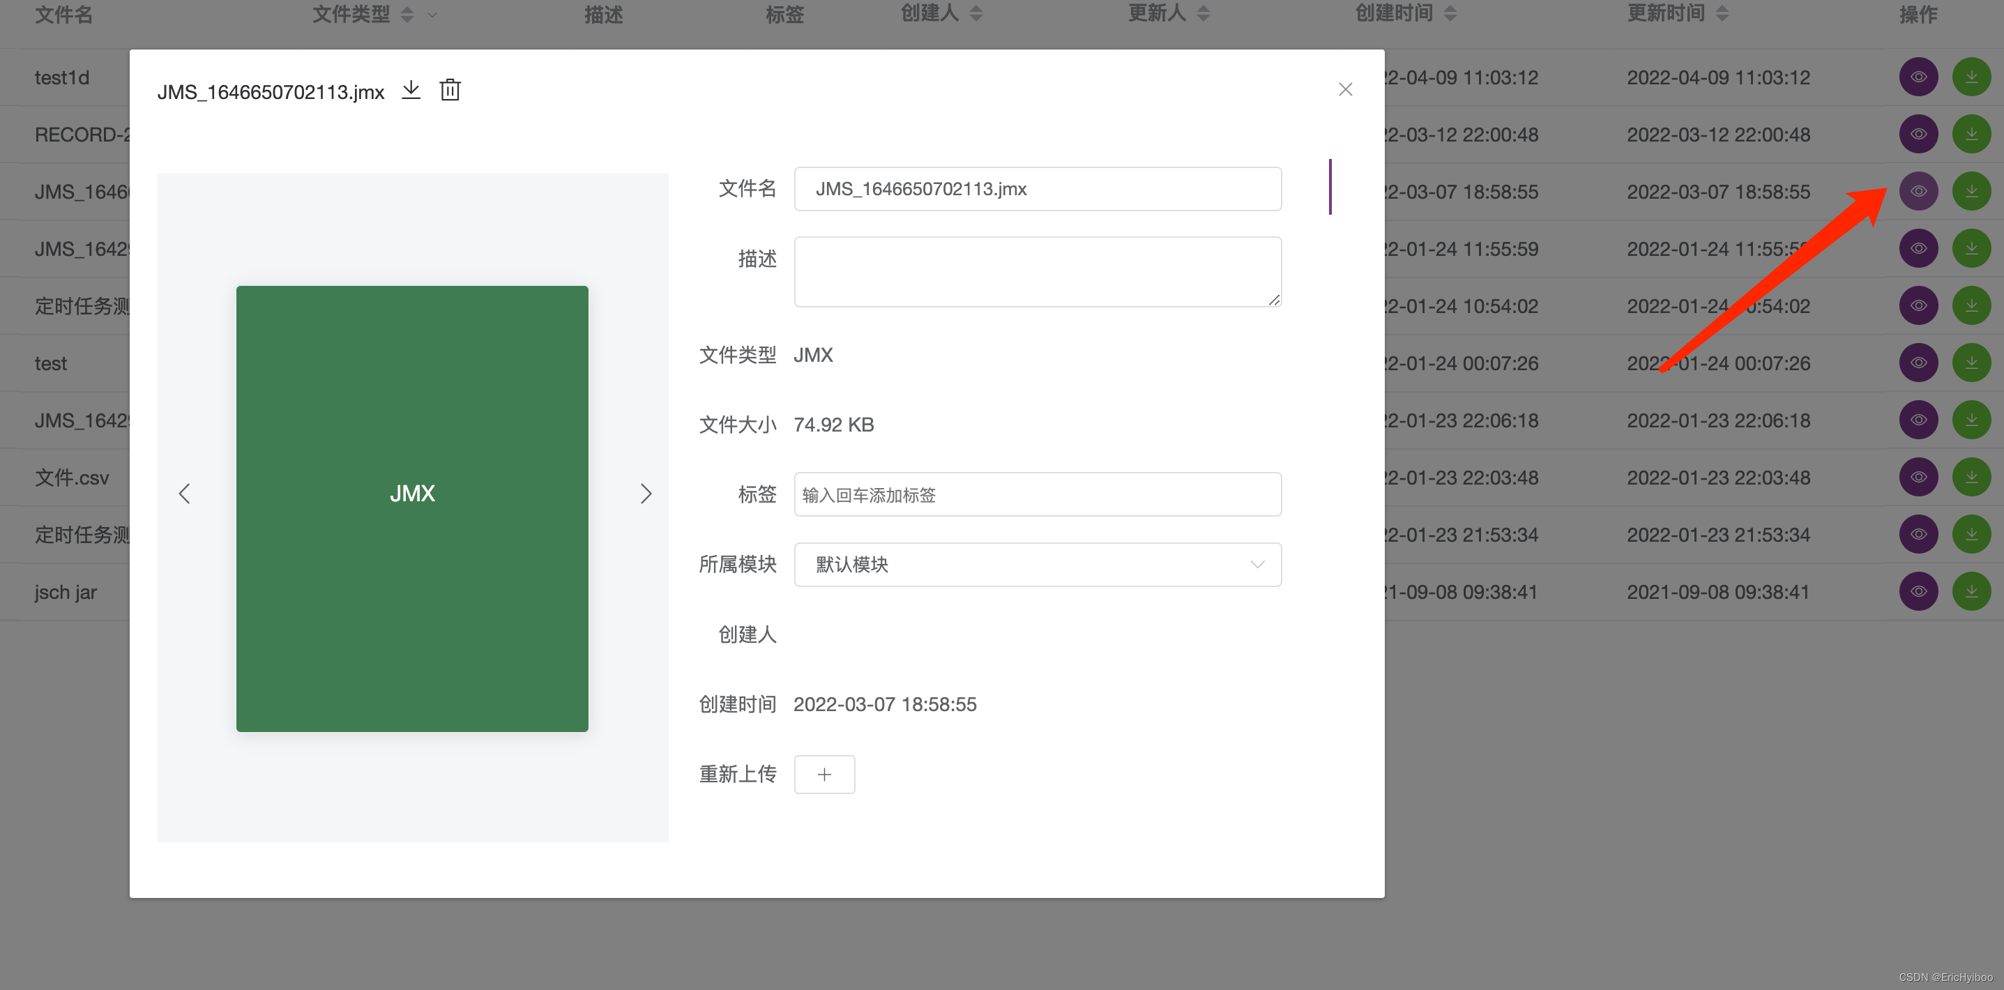Click eye preview icon for test1d row
Screen dimensions: 2004x990
[1918, 77]
